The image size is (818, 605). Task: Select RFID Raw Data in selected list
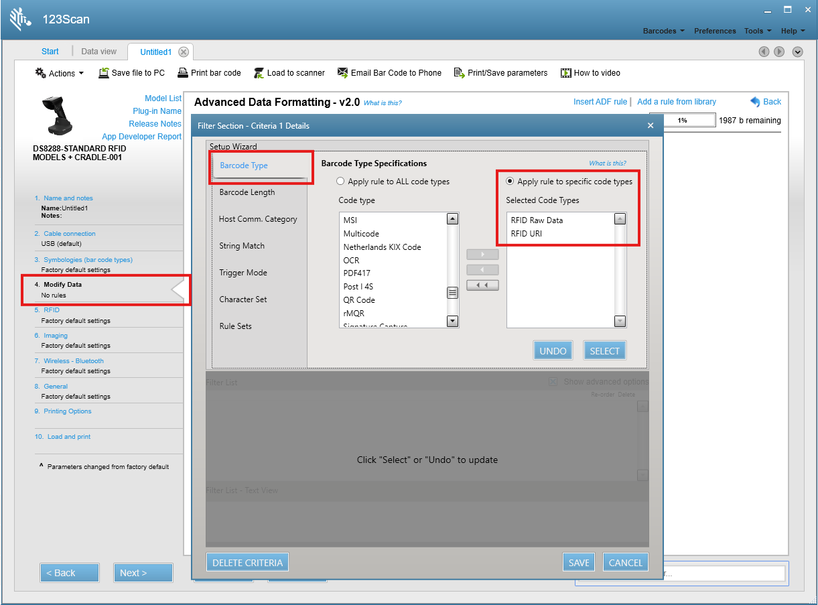coord(537,220)
